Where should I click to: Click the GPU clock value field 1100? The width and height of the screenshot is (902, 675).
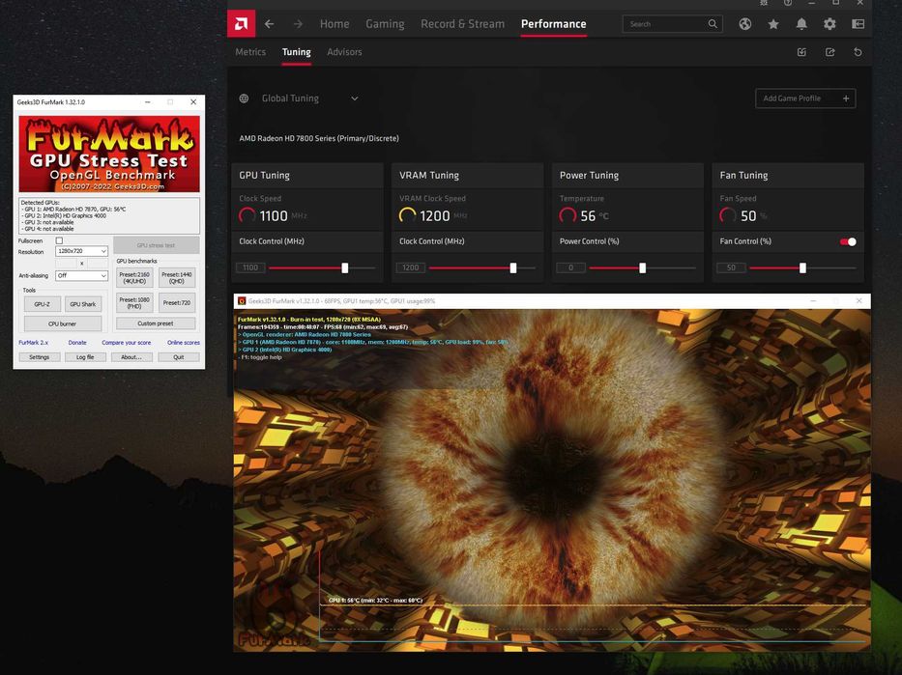tap(250, 267)
